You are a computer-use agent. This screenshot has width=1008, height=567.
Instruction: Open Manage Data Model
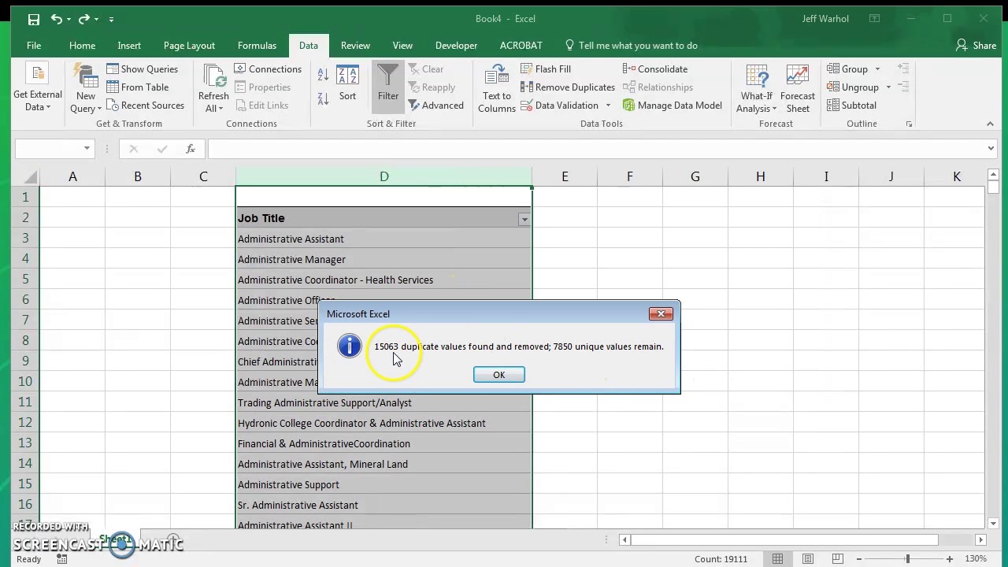point(673,106)
